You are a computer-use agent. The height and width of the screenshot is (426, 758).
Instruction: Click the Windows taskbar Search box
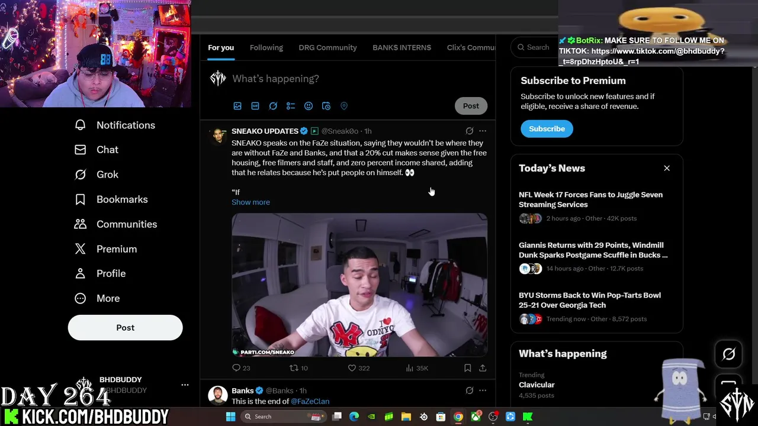pos(282,417)
